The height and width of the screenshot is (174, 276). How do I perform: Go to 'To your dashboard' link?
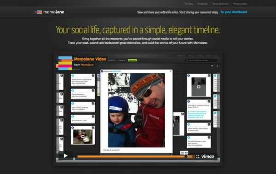234,12
